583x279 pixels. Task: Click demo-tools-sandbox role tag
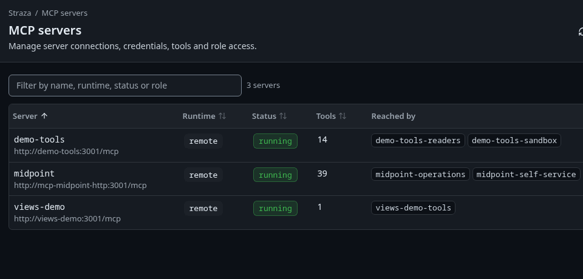tap(514, 141)
